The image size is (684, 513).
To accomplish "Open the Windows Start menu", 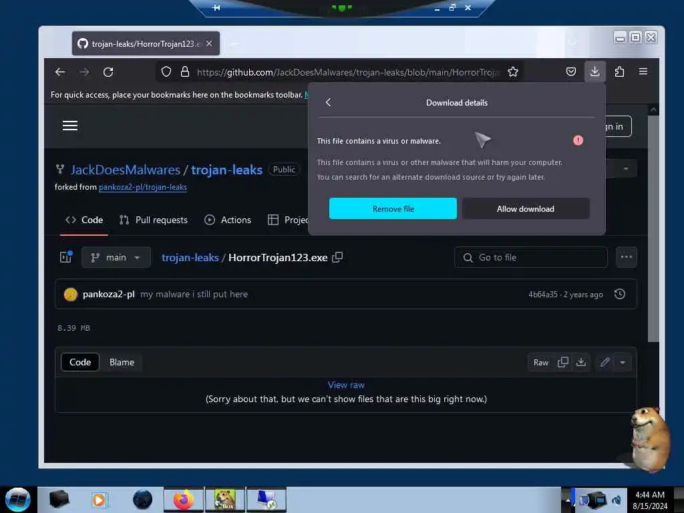I will point(17,500).
